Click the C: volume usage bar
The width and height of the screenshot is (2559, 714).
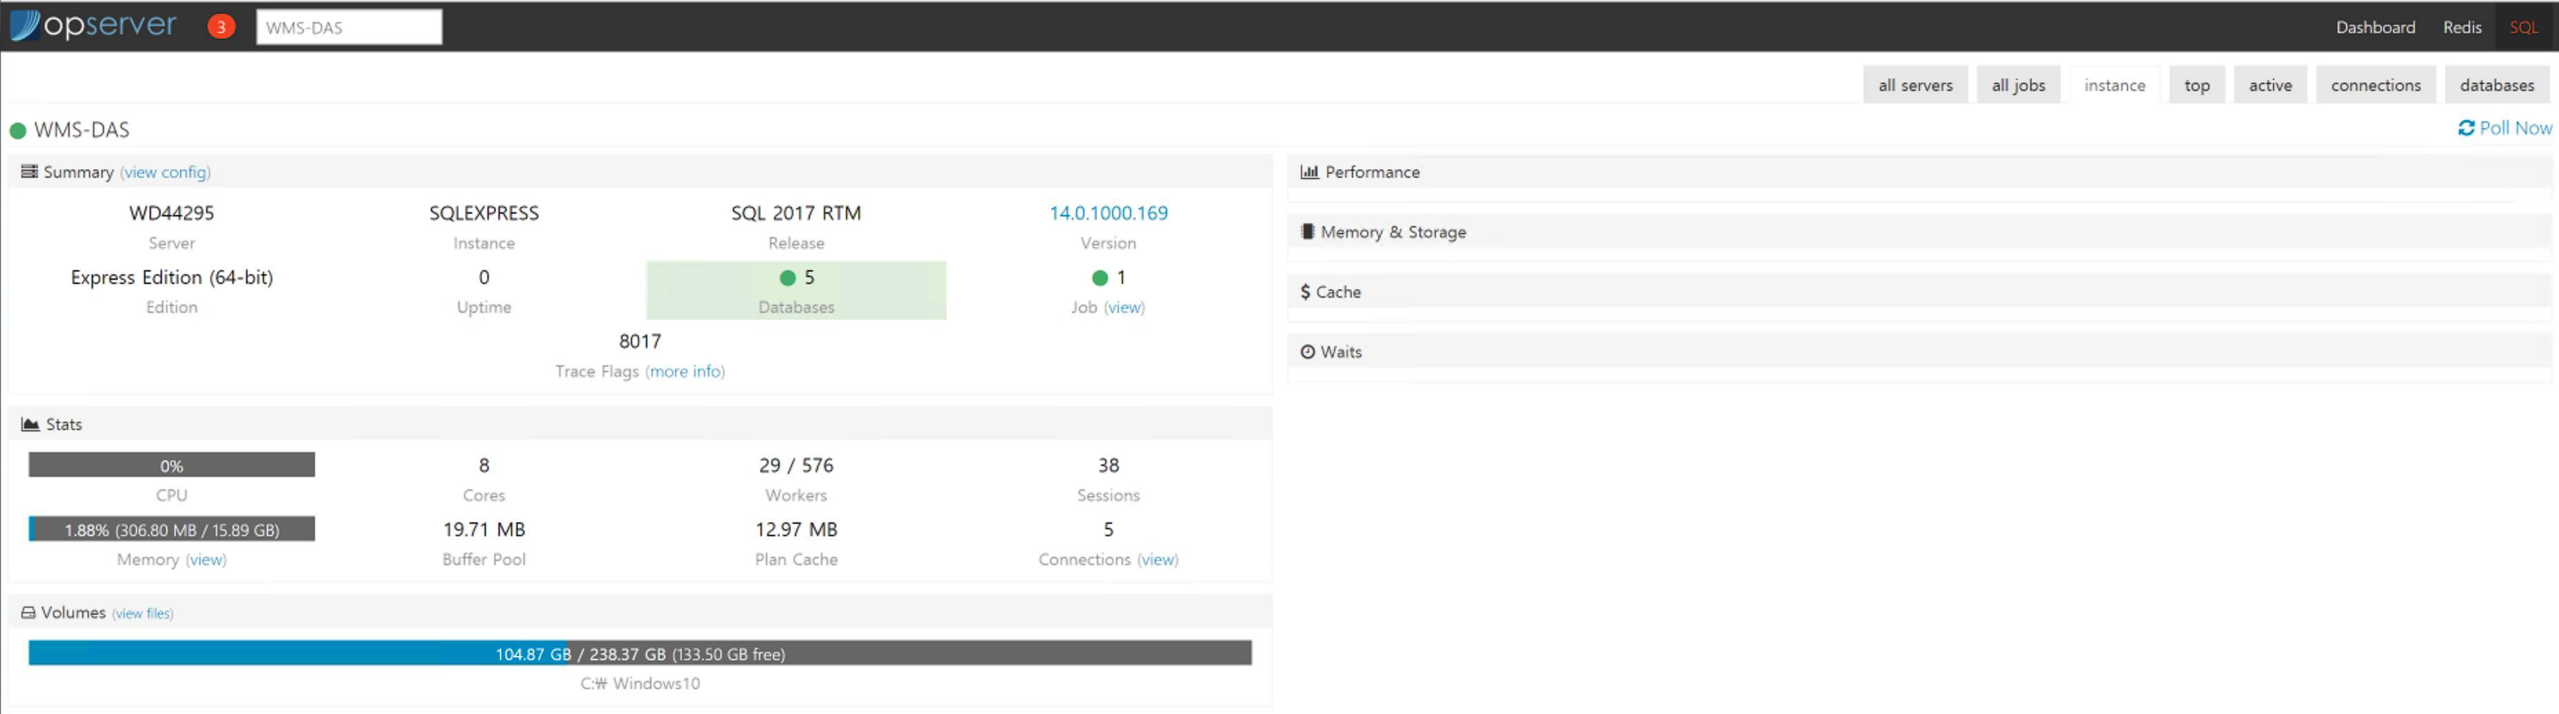[640, 653]
